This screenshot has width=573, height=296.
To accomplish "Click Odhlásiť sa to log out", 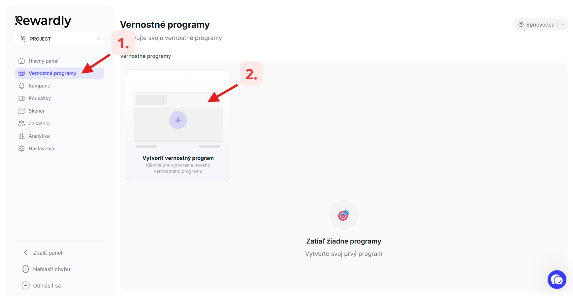I will click(41, 285).
